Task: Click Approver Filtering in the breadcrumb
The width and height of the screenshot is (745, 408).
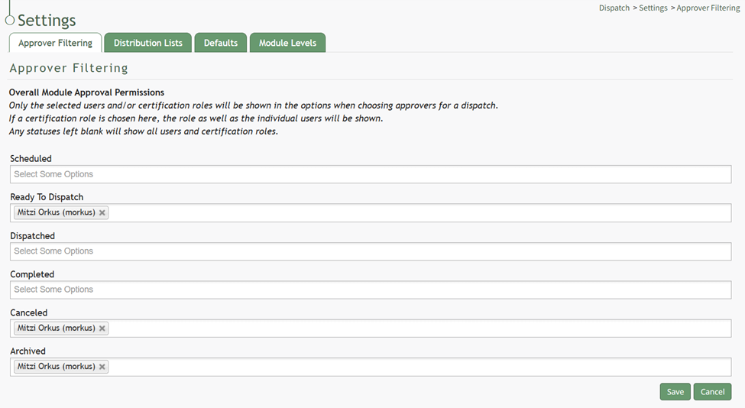Action: (x=708, y=8)
